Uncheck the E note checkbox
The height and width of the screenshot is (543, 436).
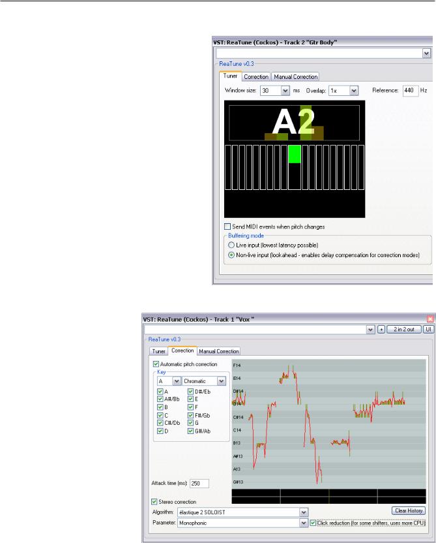coord(190,399)
